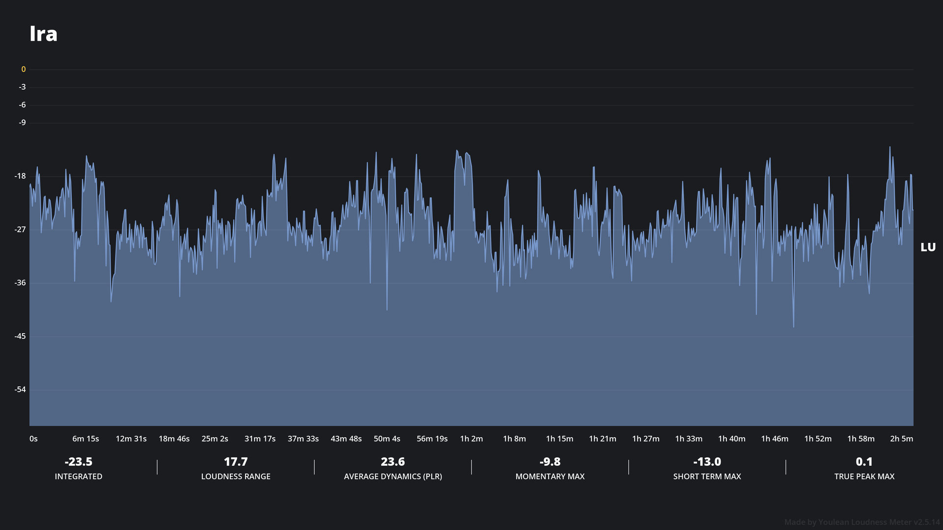Screen dimensions: 943x530
Task: Click the -9.8 momentary max value
Action: pos(550,462)
